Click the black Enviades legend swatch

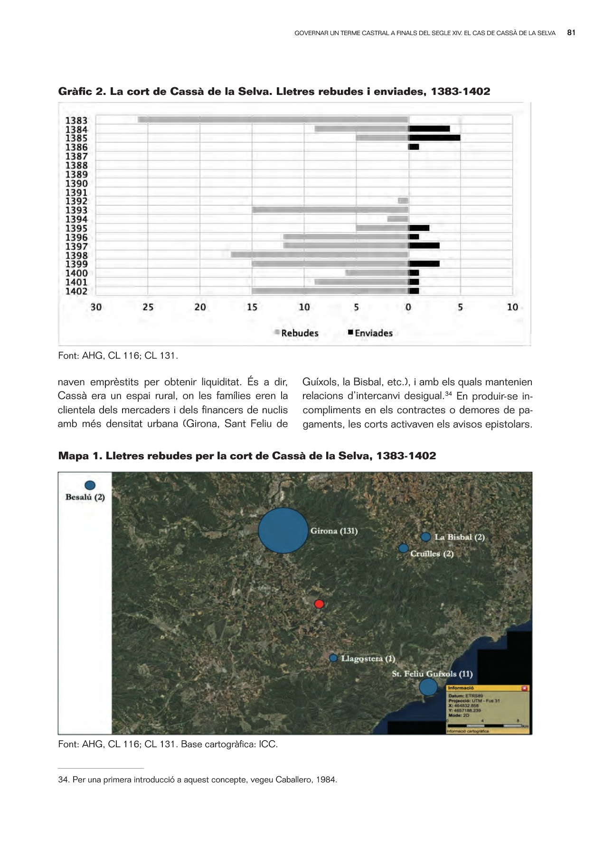click(x=350, y=333)
